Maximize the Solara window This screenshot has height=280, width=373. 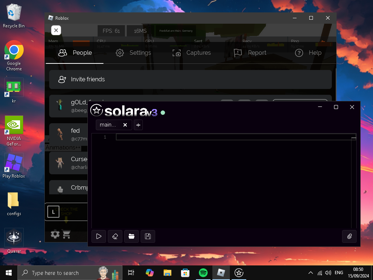[336, 107]
